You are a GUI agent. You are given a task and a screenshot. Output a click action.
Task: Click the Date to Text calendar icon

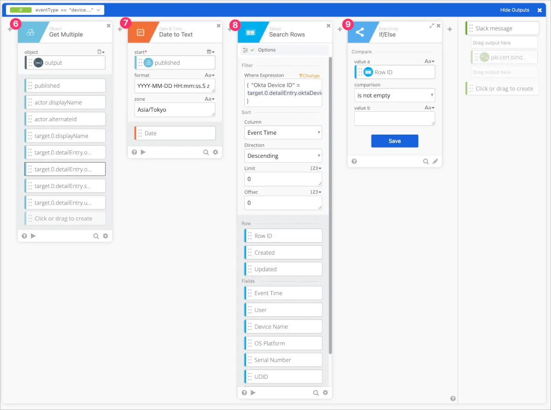(x=141, y=32)
